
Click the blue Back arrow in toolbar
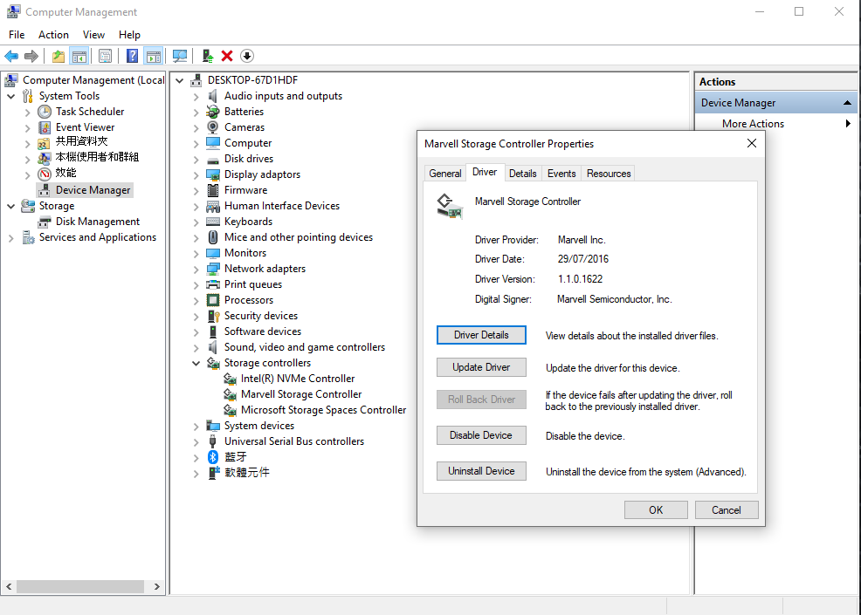(x=11, y=56)
